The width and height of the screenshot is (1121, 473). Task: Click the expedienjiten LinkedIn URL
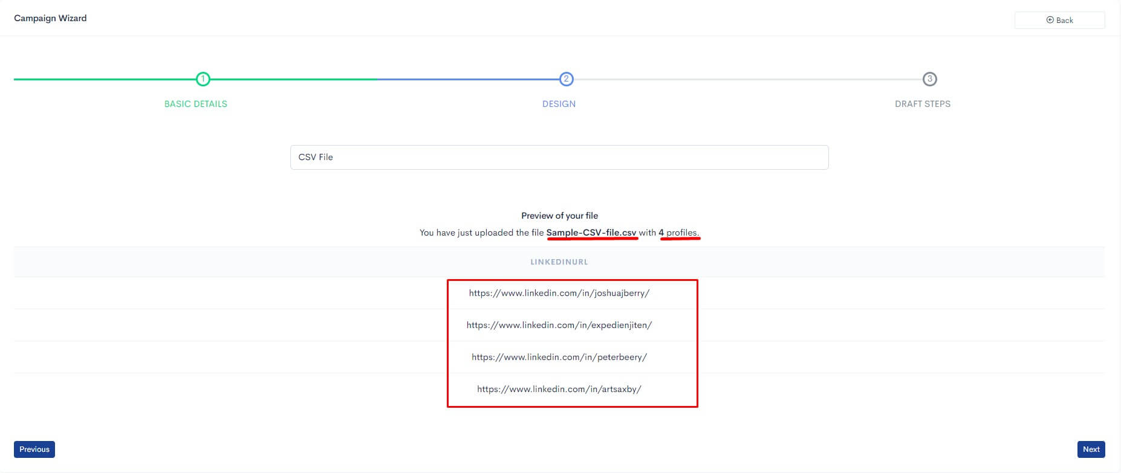pos(559,325)
